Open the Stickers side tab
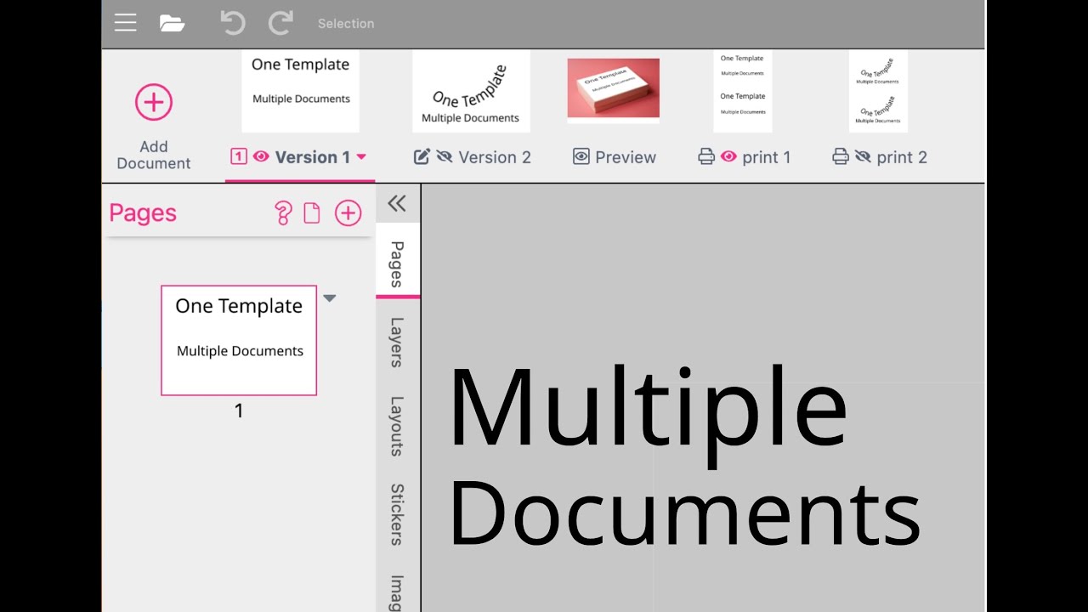Screen dimensions: 1088x612 396,514
